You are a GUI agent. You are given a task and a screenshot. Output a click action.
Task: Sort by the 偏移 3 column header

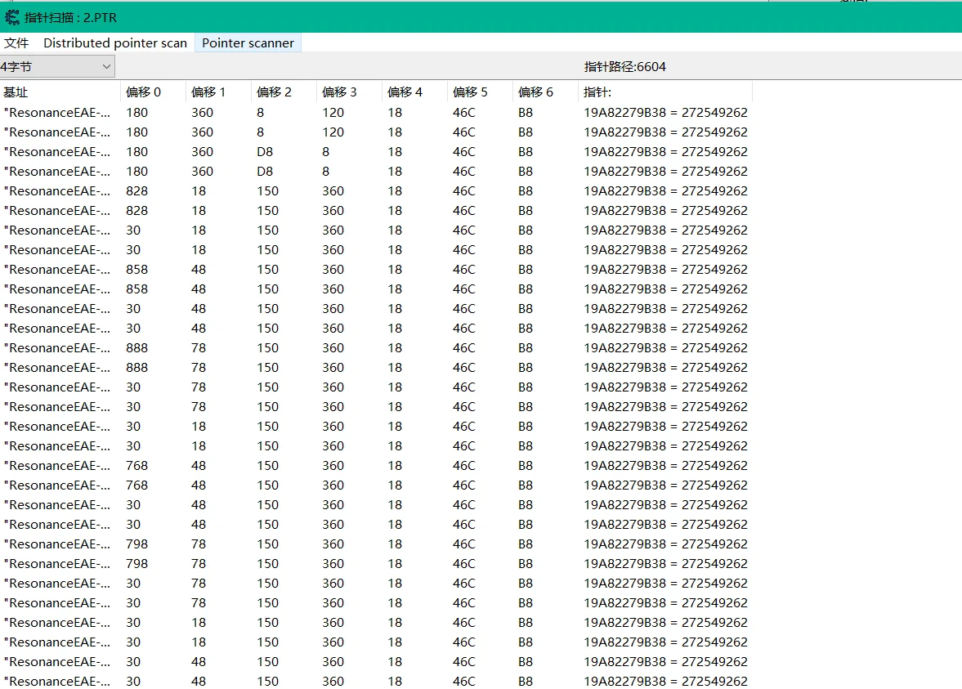pyautogui.click(x=349, y=92)
